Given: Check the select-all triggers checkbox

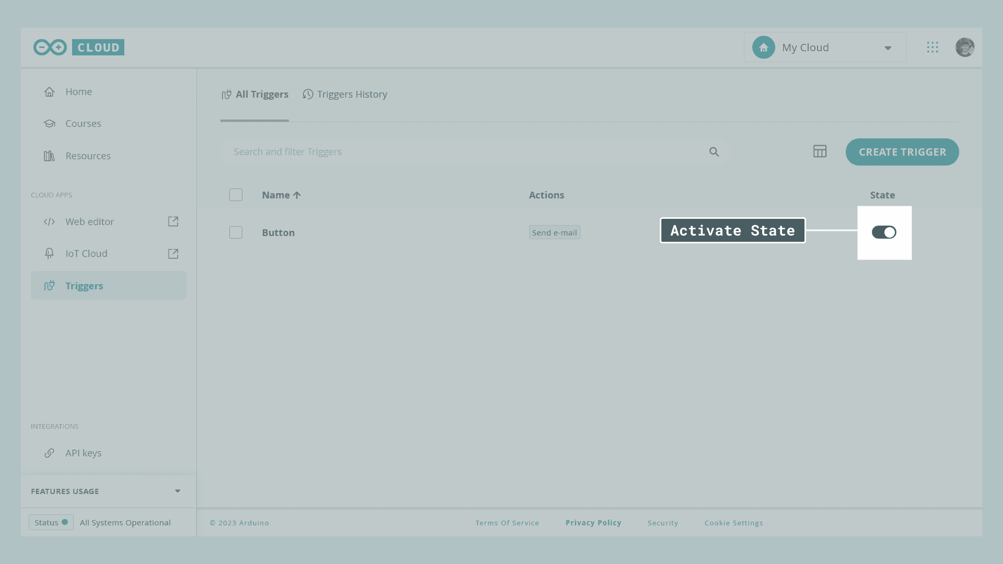Looking at the screenshot, I should click(236, 195).
